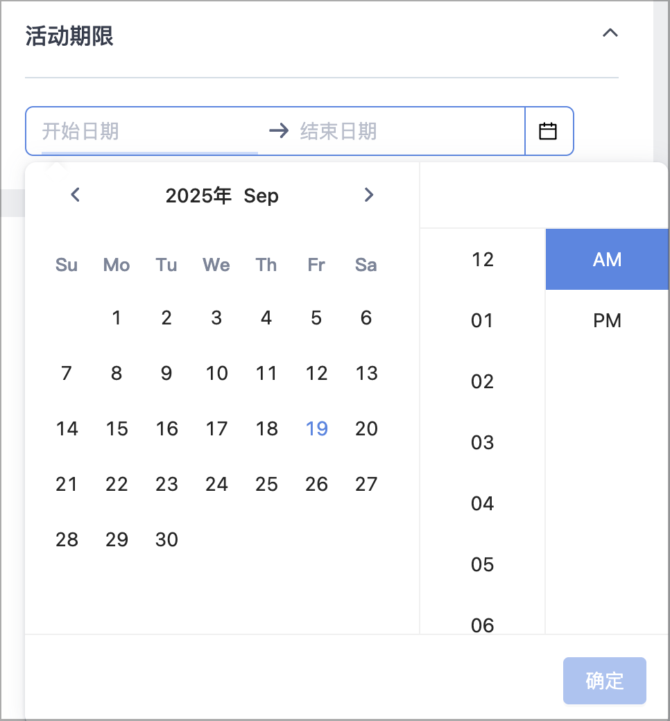Pick date 12 in the Friday column
This screenshot has width=670, height=721.
tap(316, 373)
